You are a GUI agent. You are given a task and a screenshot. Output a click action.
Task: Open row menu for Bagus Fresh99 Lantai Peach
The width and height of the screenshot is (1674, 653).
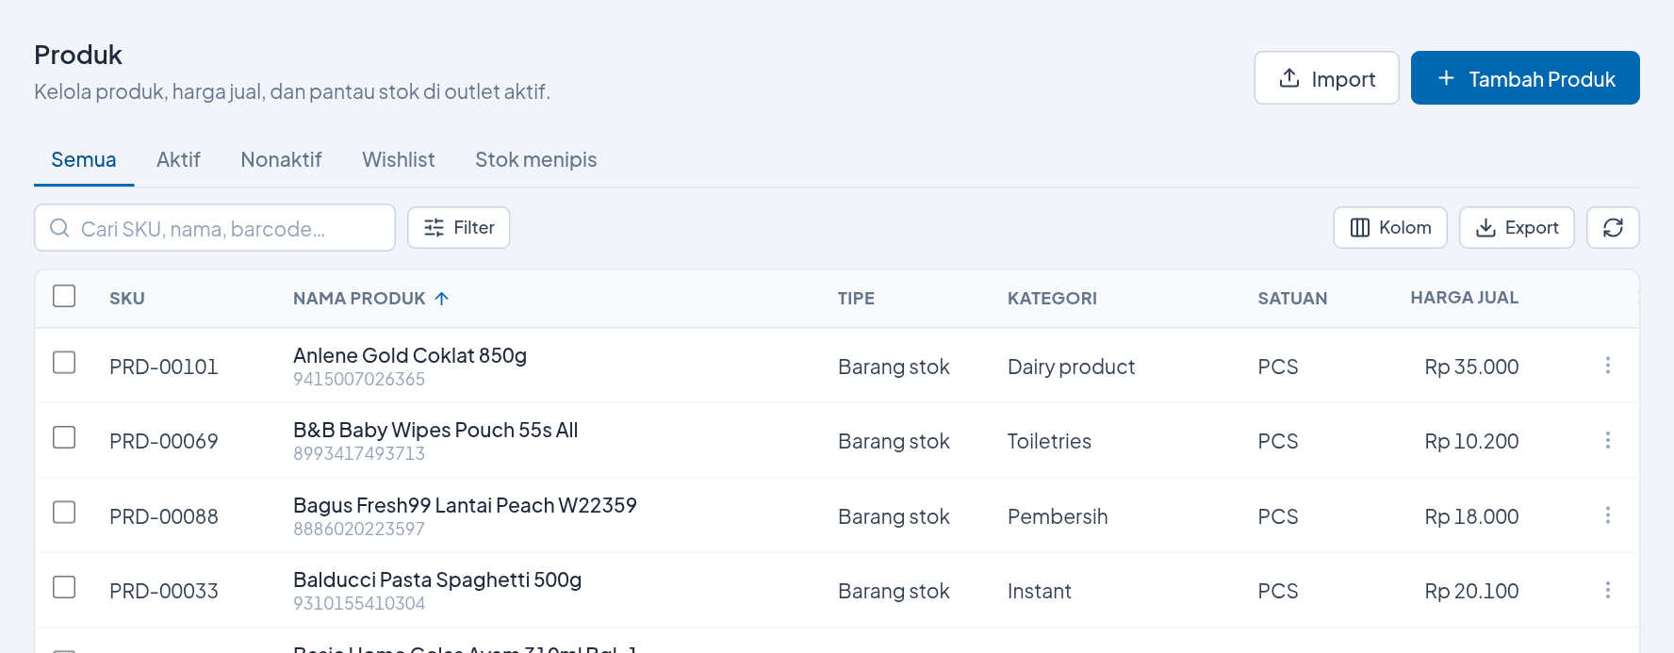click(1608, 515)
